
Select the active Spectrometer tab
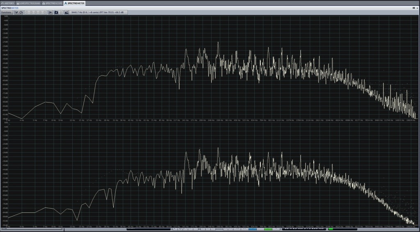click(x=74, y=3)
